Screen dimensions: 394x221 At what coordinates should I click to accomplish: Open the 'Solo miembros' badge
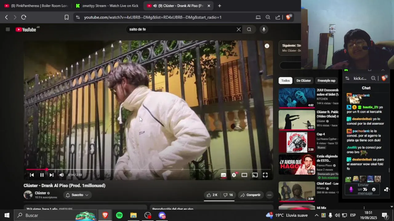(328, 178)
